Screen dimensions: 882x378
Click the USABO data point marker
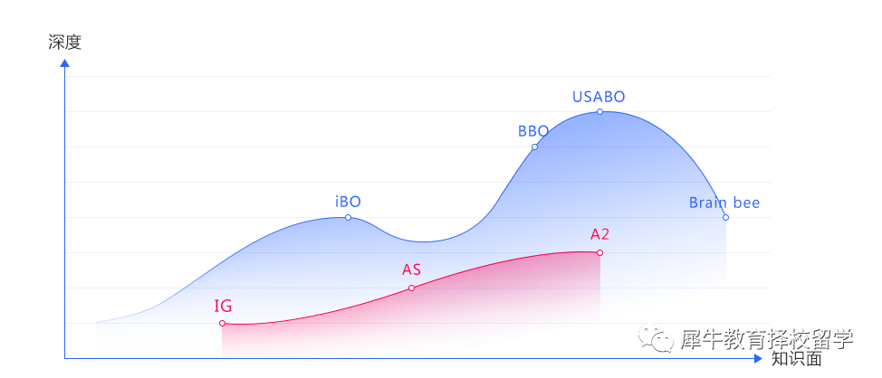(599, 112)
